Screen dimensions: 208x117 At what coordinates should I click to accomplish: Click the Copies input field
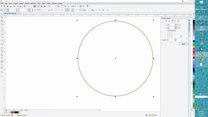click(x=171, y=40)
